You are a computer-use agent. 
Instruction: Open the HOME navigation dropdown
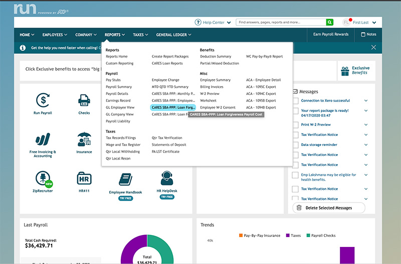27,34
